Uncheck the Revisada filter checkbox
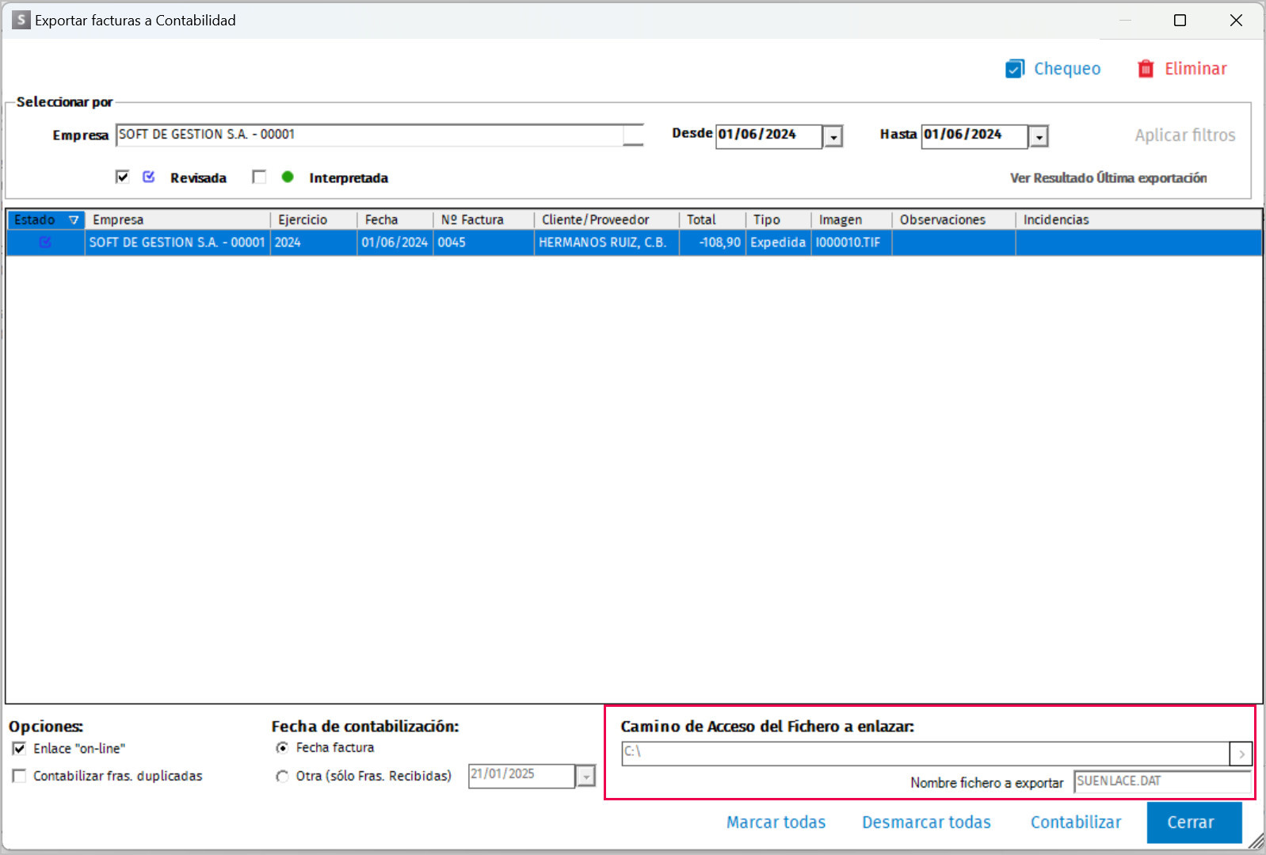Image resolution: width=1266 pixels, height=855 pixels. pos(122,177)
